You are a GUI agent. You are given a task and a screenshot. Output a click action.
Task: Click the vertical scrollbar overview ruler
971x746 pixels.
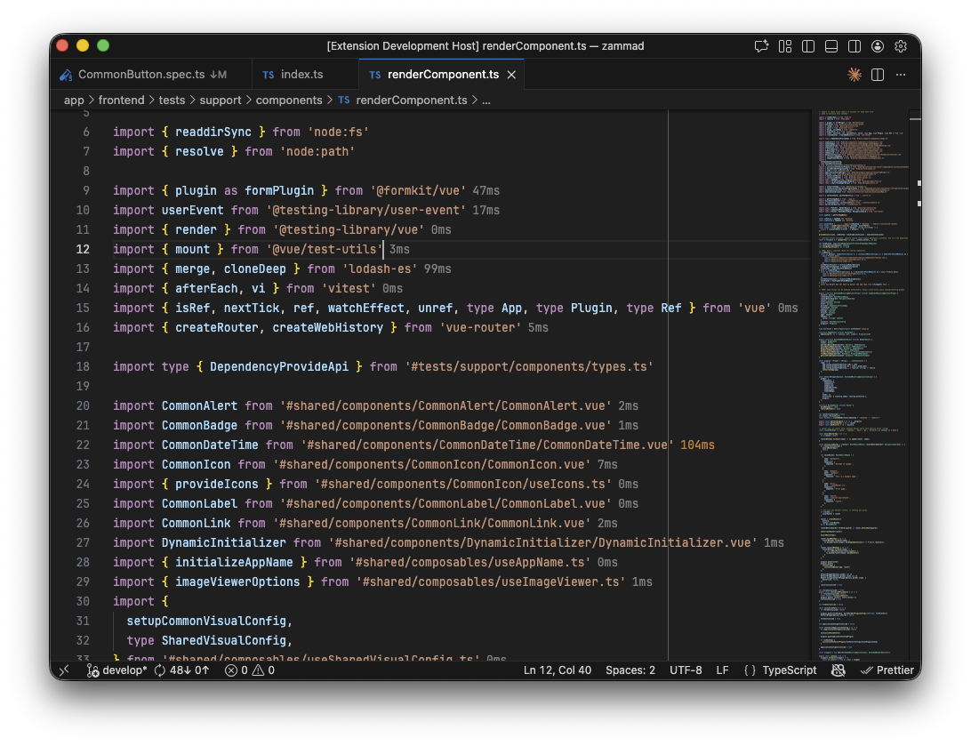coord(916,384)
